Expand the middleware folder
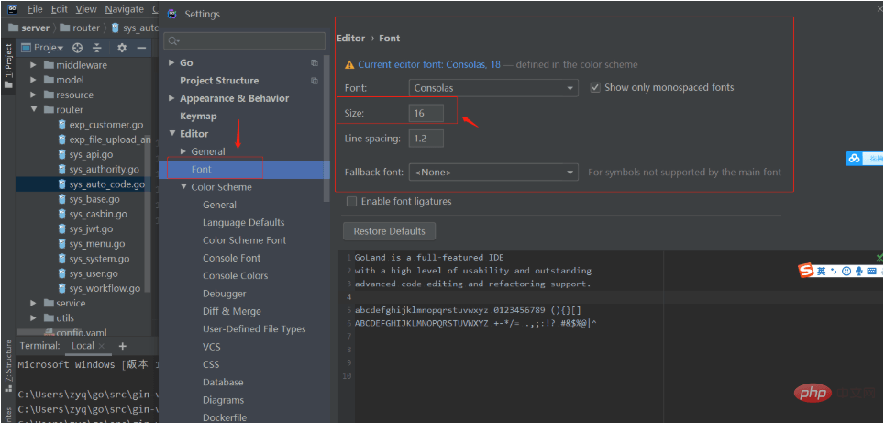The image size is (885, 423). (33, 65)
